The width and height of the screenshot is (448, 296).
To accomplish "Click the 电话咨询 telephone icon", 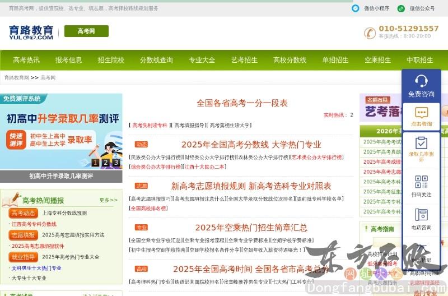I will (x=421, y=215).
